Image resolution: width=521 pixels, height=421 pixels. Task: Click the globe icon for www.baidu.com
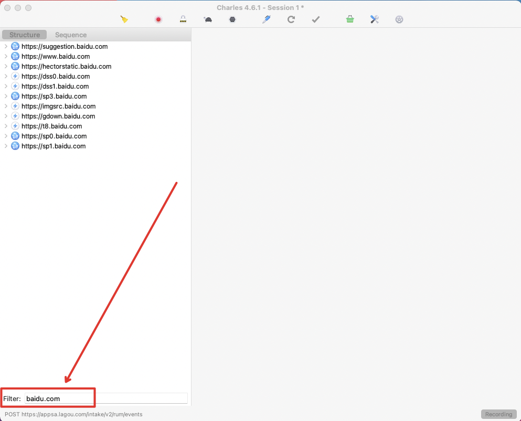[x=15, y=57]
